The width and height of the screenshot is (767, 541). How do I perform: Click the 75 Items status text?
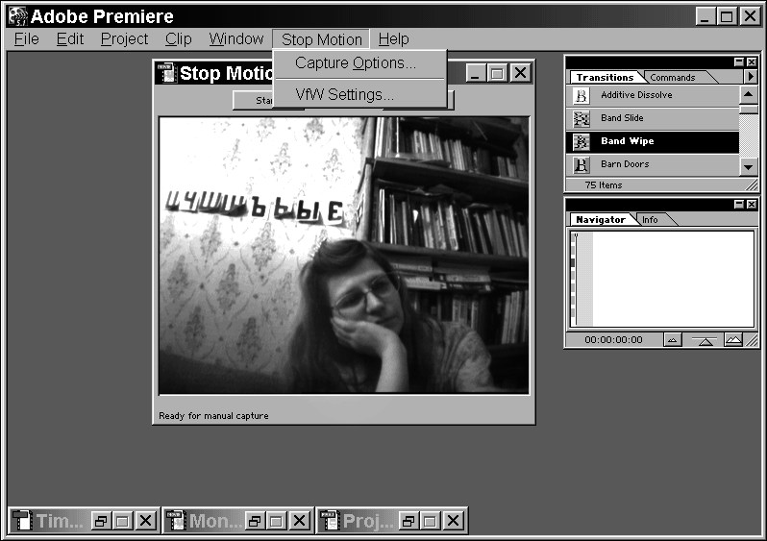[604, 184]
